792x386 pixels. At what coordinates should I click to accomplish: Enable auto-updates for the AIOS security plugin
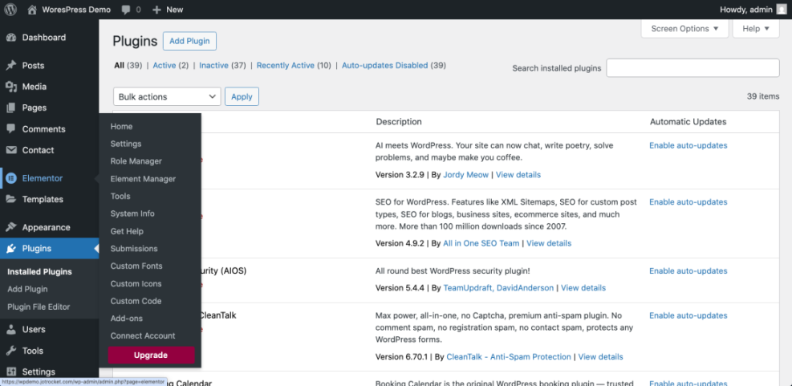(688, 270)
